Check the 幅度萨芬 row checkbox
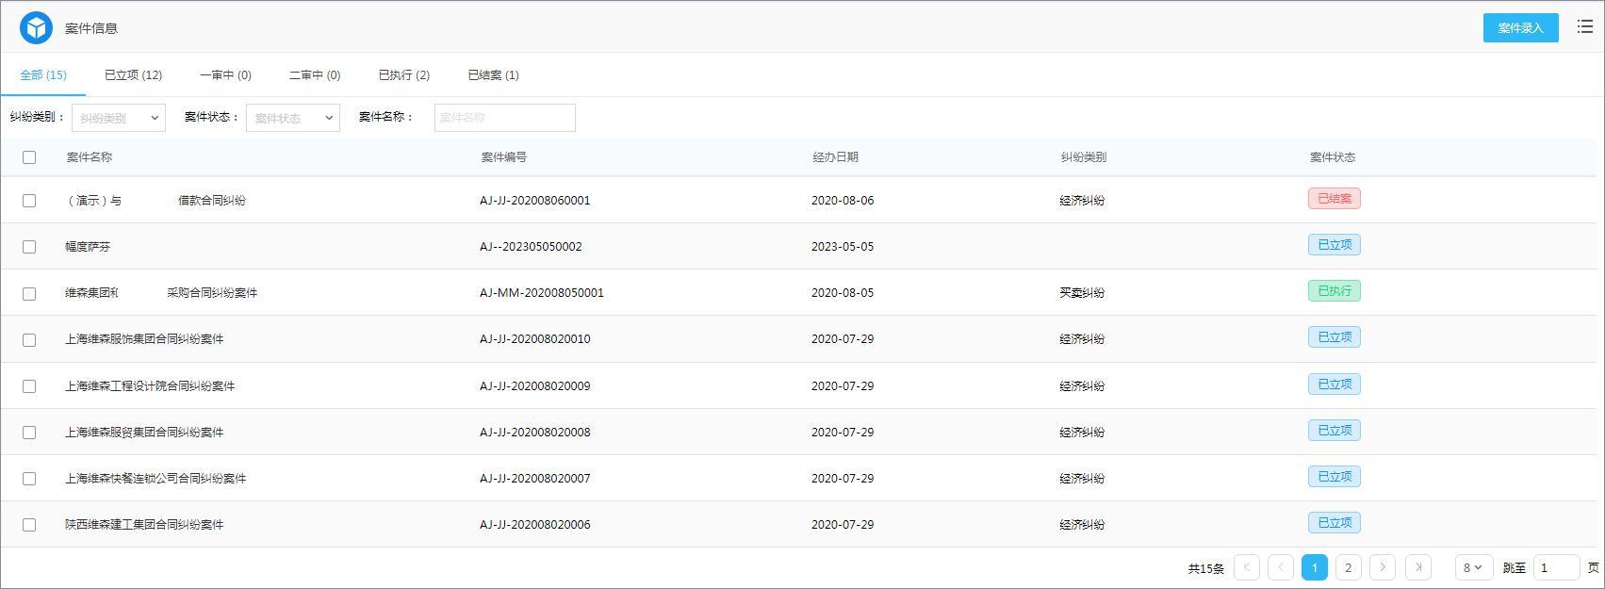 pos(29,247)
